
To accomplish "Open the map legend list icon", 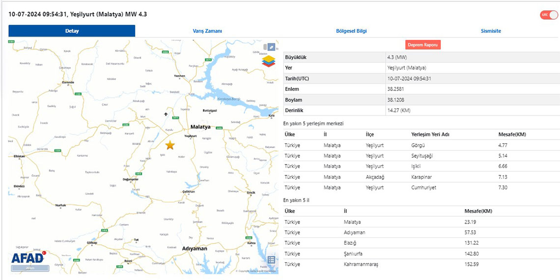I will [x=271, y=260].
